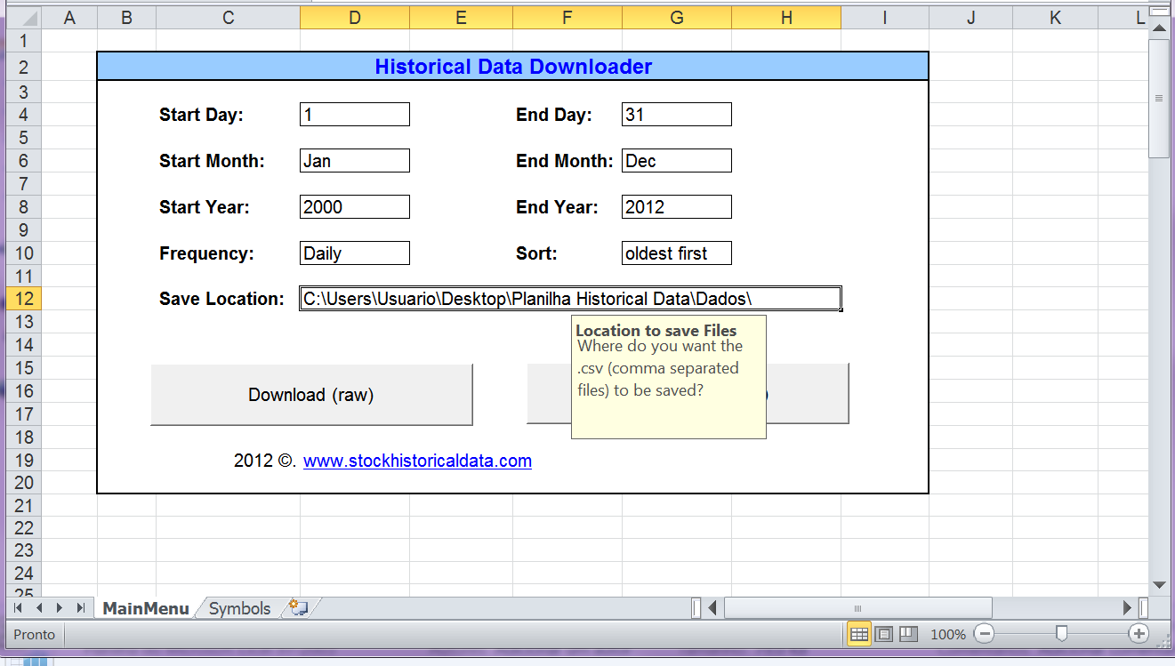This screenshot has height=666, width=1175.
Task: Click the vertical scrollbar thumb
Action: (x=1159, y=99)
